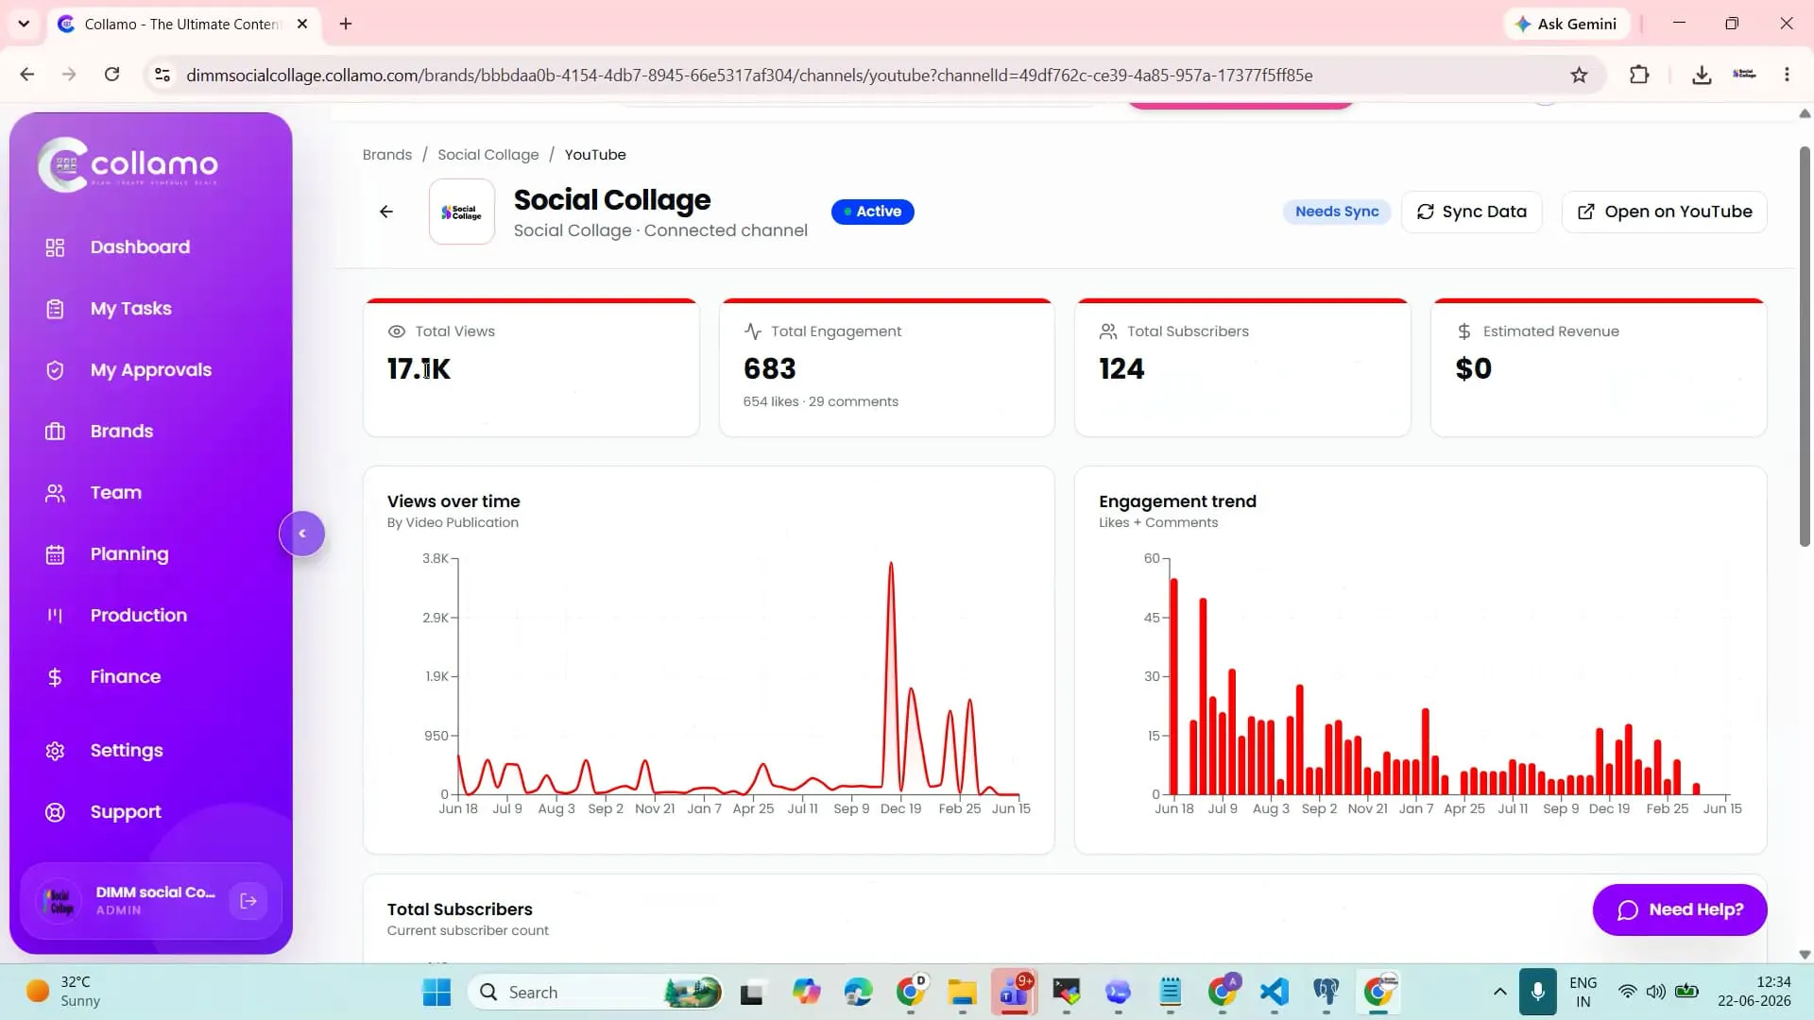The image size is (1814, 1020).
Task: Click the Active status badge
Action: coord(872,212)
